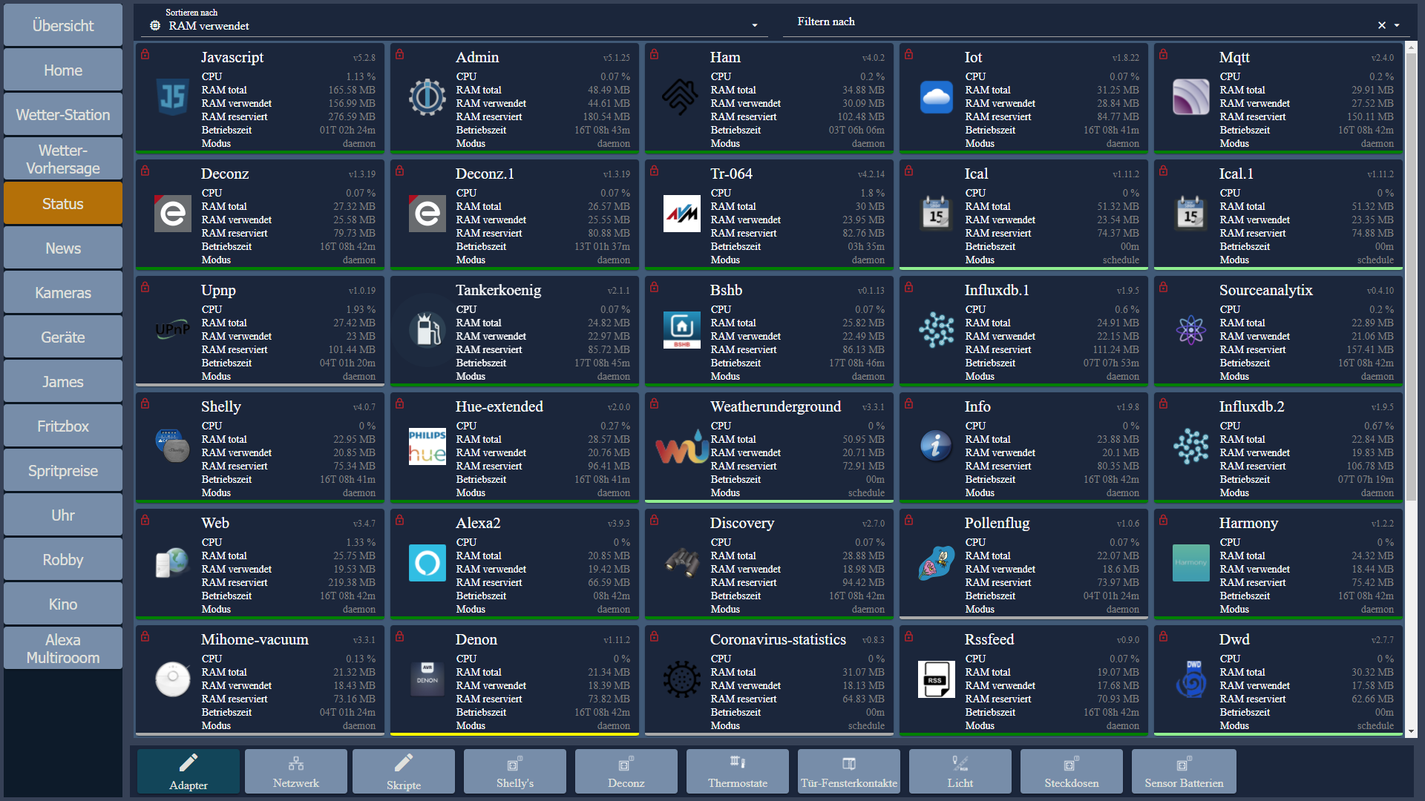Click the scrollbar down arrow

point(1411,731)
